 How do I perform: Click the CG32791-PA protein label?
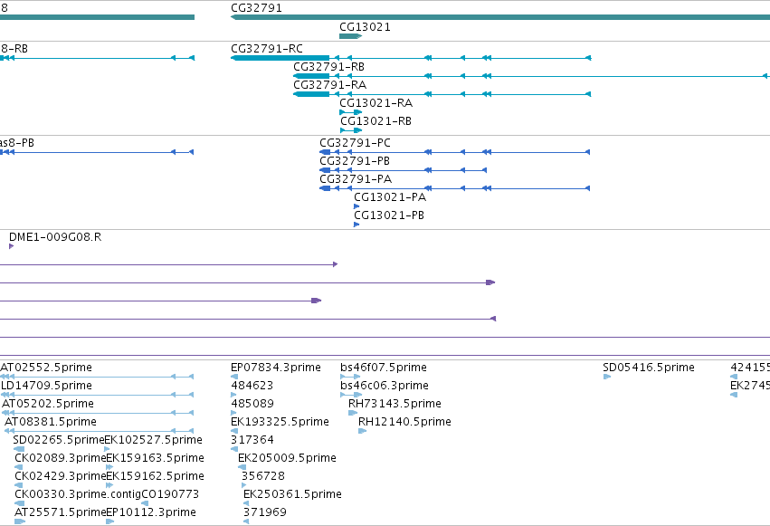356,179
